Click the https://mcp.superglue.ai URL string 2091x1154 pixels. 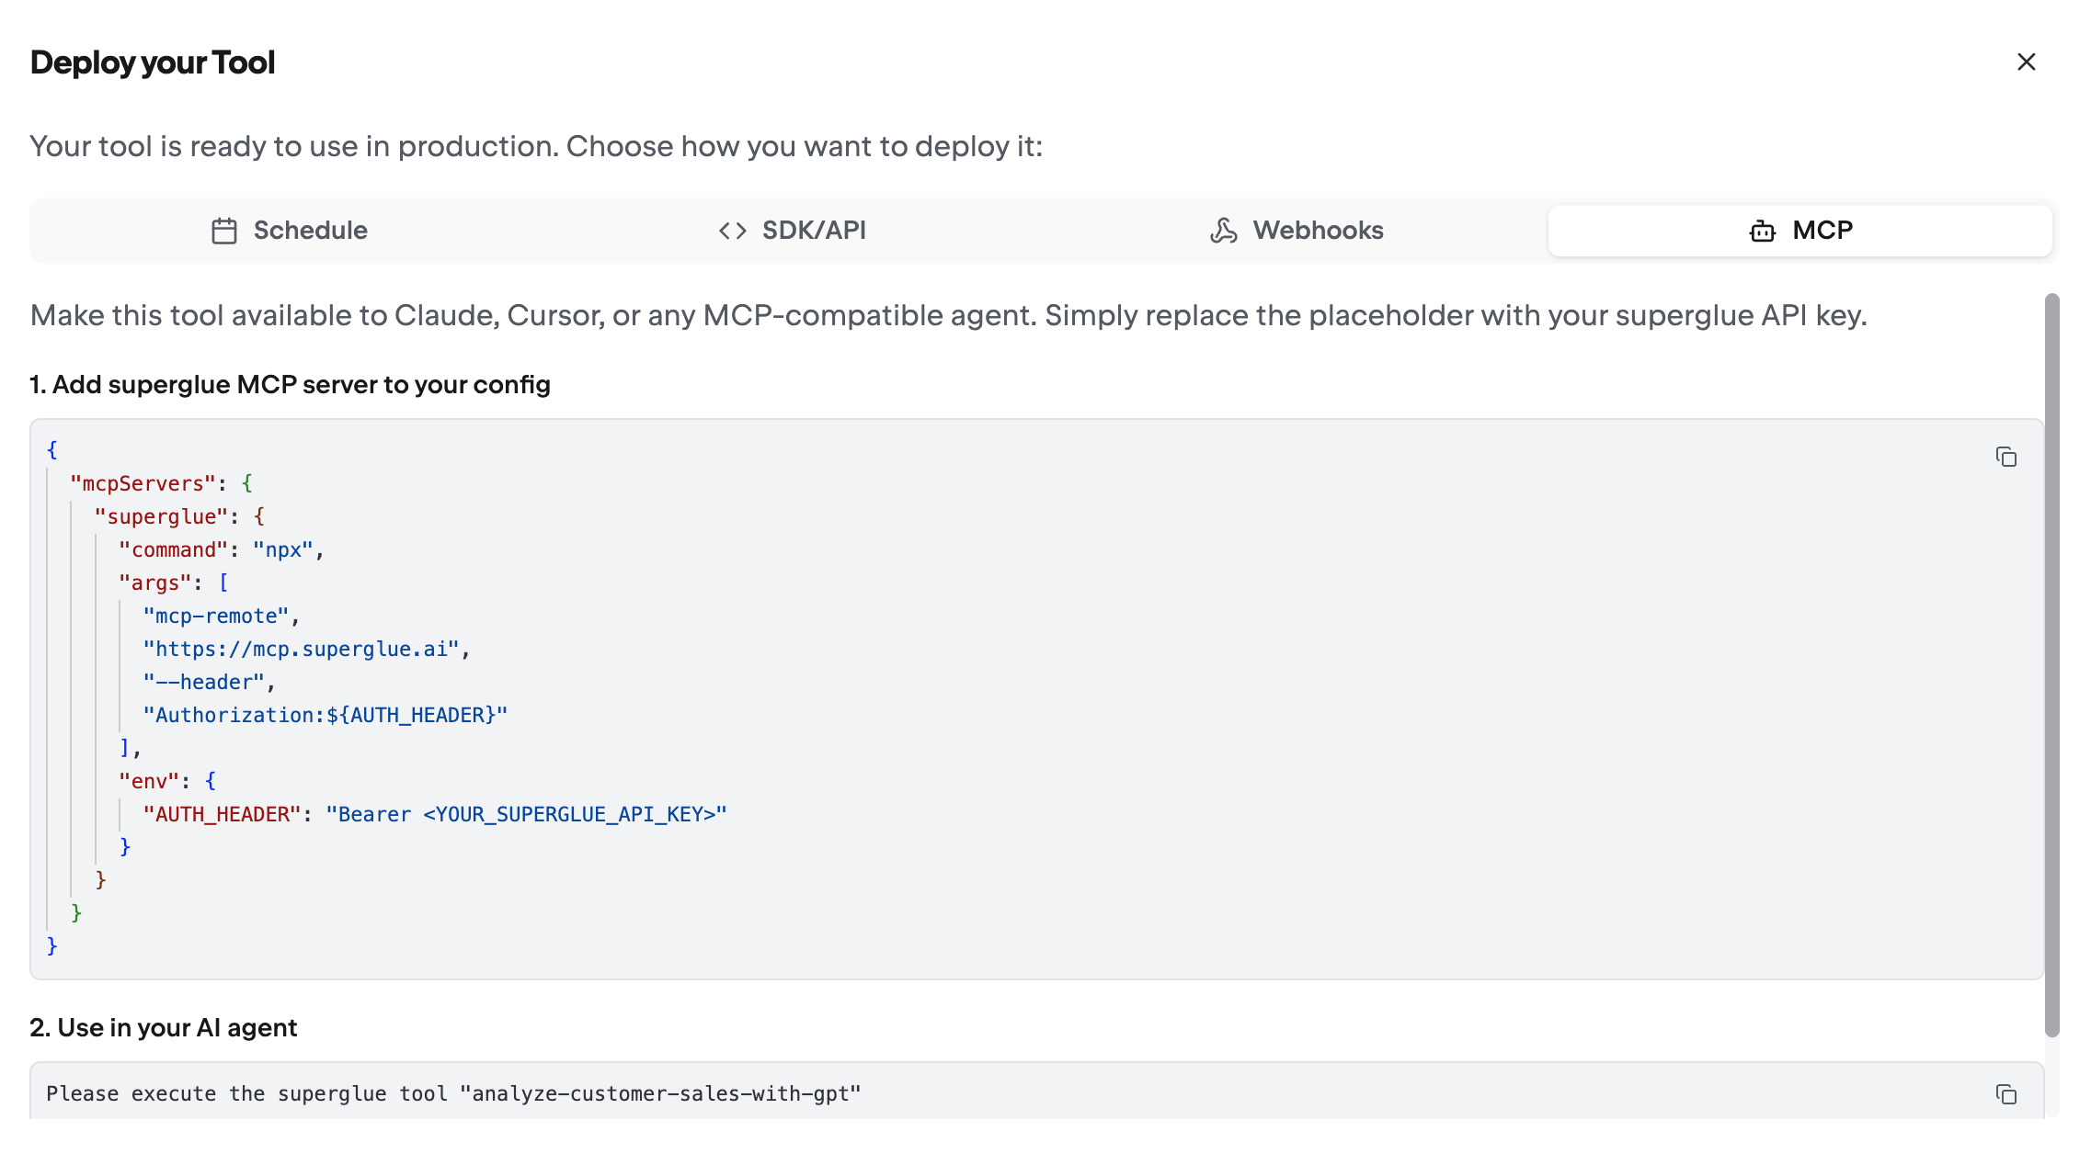(302, 649)
